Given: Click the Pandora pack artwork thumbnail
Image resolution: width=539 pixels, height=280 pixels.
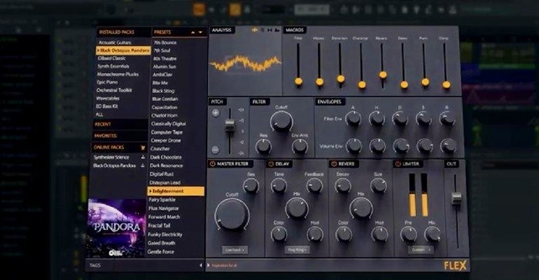Looking at the screenshot, I should [x=117, y=228].
